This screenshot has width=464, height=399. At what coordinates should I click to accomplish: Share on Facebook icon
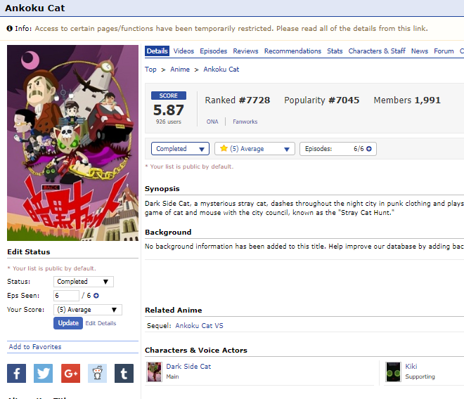[17, 373]
